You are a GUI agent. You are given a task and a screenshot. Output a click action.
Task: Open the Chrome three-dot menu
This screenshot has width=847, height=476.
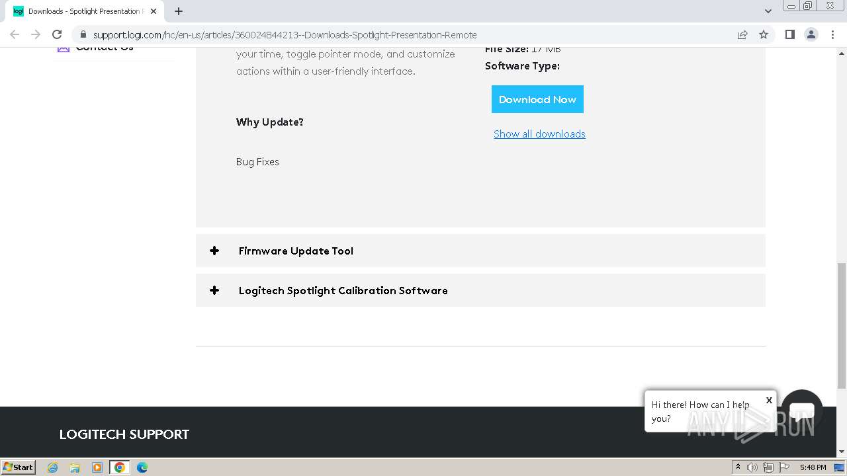click(832, 34)
